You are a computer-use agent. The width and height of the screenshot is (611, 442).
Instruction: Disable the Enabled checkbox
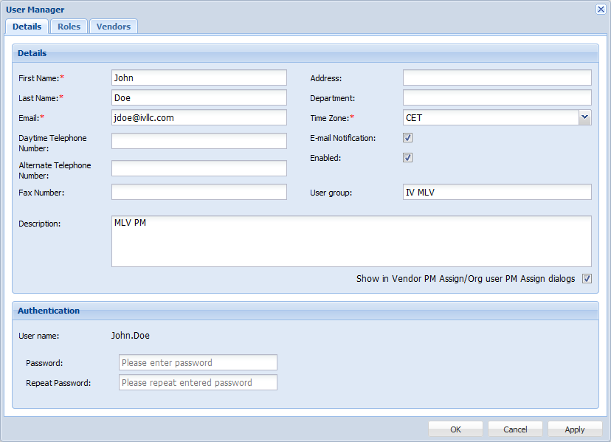[x=407, y=158]
